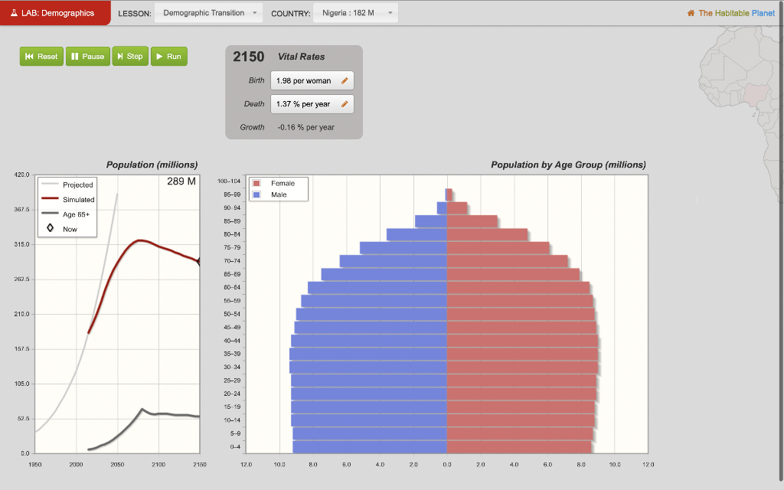Click the pencil icon to edit the Birth rate

tap(345, 80)
